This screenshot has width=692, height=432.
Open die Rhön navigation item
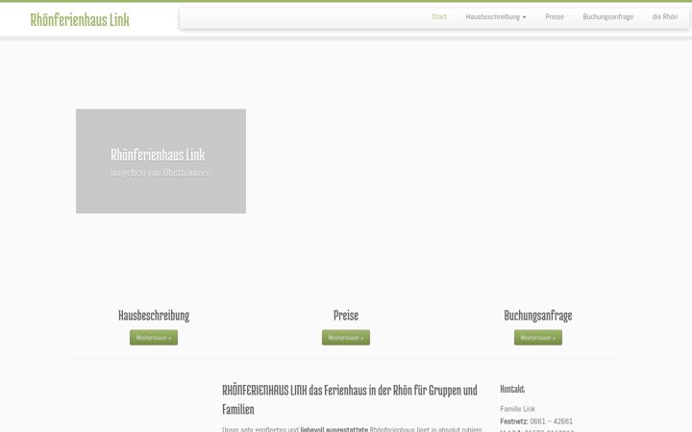pos(665,16)
